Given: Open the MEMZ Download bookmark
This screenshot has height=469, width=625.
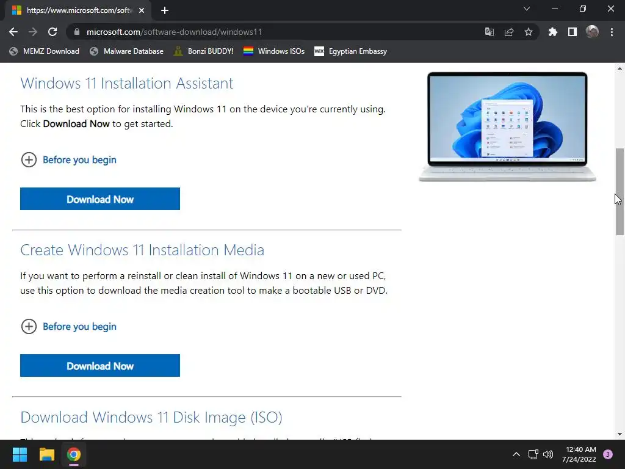Looking at the screenshot, I should 44,51.
